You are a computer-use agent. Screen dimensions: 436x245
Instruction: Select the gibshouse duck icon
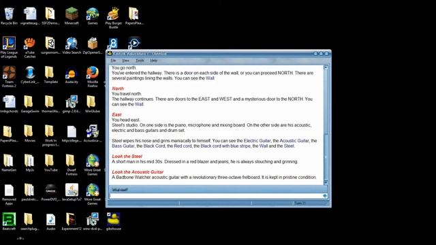pos(114,222)
